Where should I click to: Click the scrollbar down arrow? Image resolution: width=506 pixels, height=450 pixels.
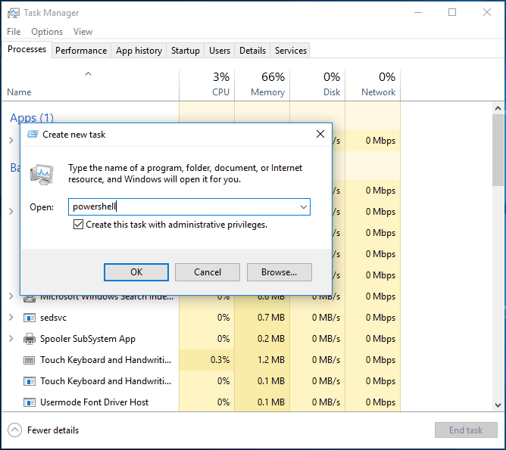tap(498, 405)
